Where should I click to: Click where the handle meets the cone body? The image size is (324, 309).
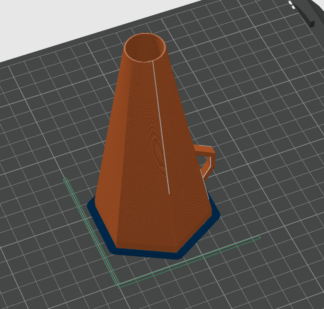coord(195,147)
